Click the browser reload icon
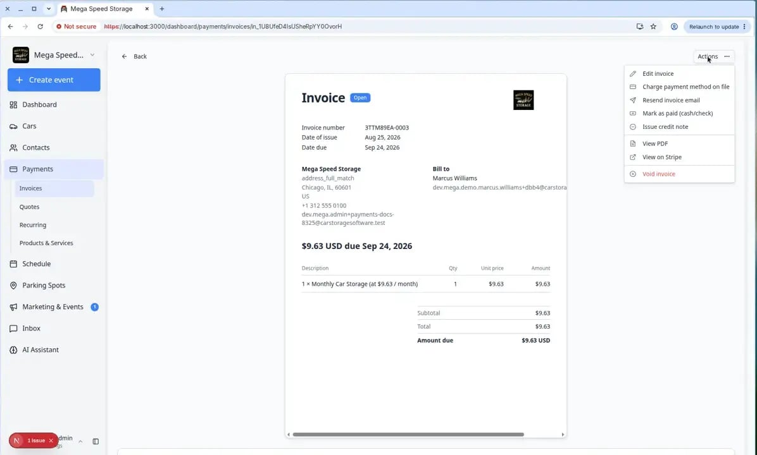The height and width of the screenshot is (455, 757). coord(40,27)
